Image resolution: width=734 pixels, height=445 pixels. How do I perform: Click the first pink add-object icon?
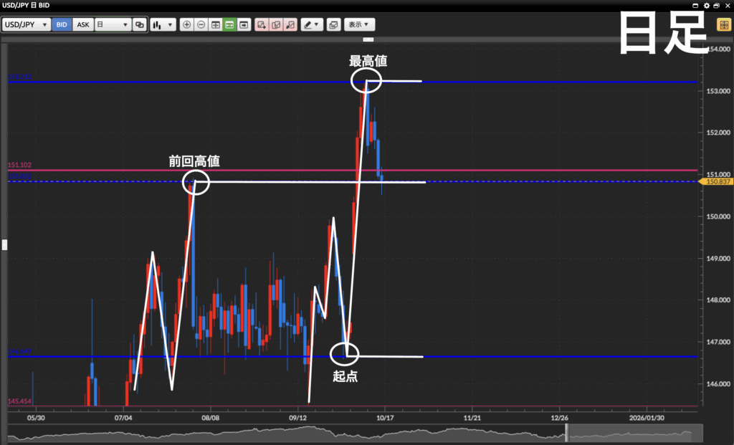click(262, 24)
